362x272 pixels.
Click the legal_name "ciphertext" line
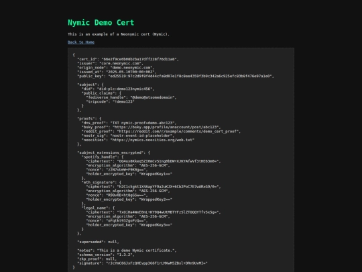point(154,212)
